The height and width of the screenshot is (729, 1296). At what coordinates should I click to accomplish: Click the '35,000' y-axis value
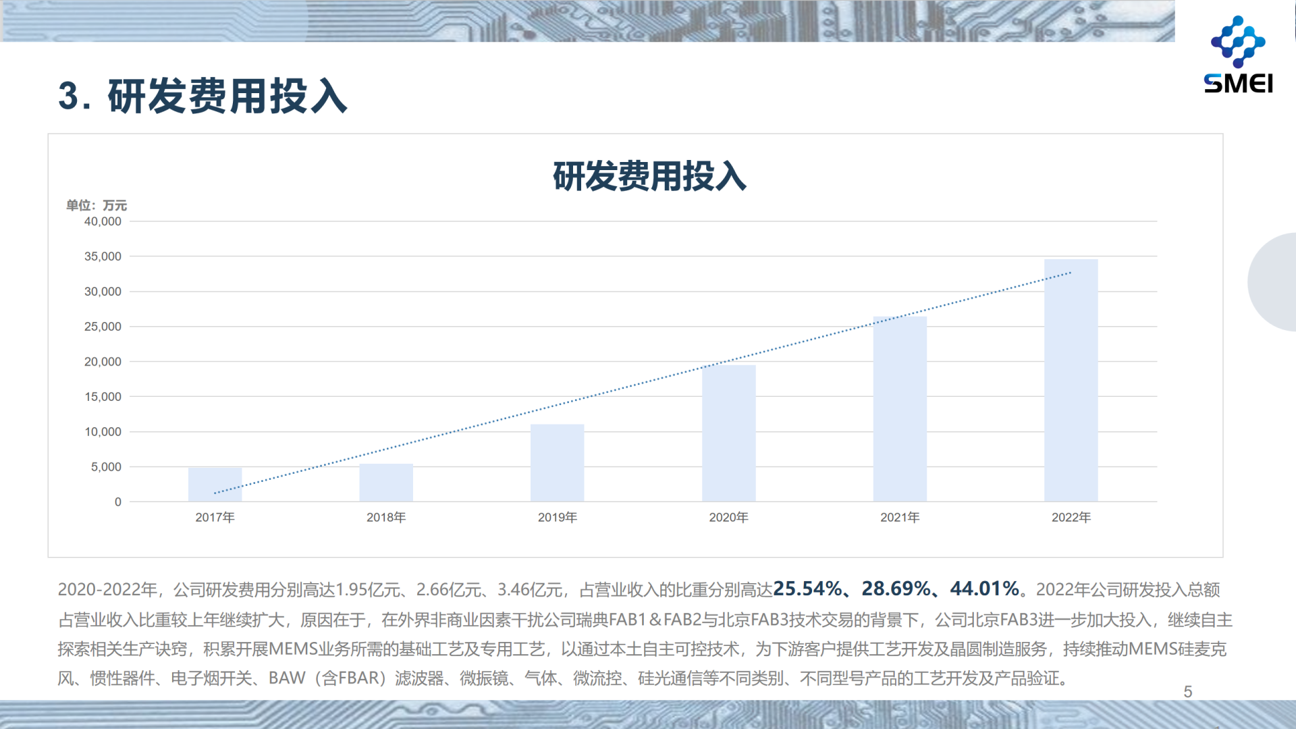point(103,256)
